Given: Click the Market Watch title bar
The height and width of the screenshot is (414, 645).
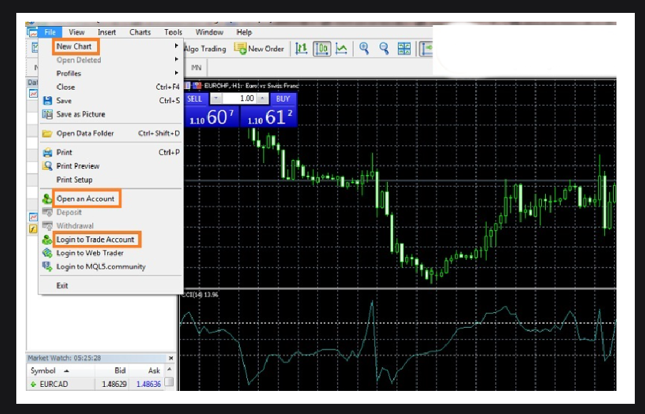Looking at the screenshot, I should click(x=97, y=358).
